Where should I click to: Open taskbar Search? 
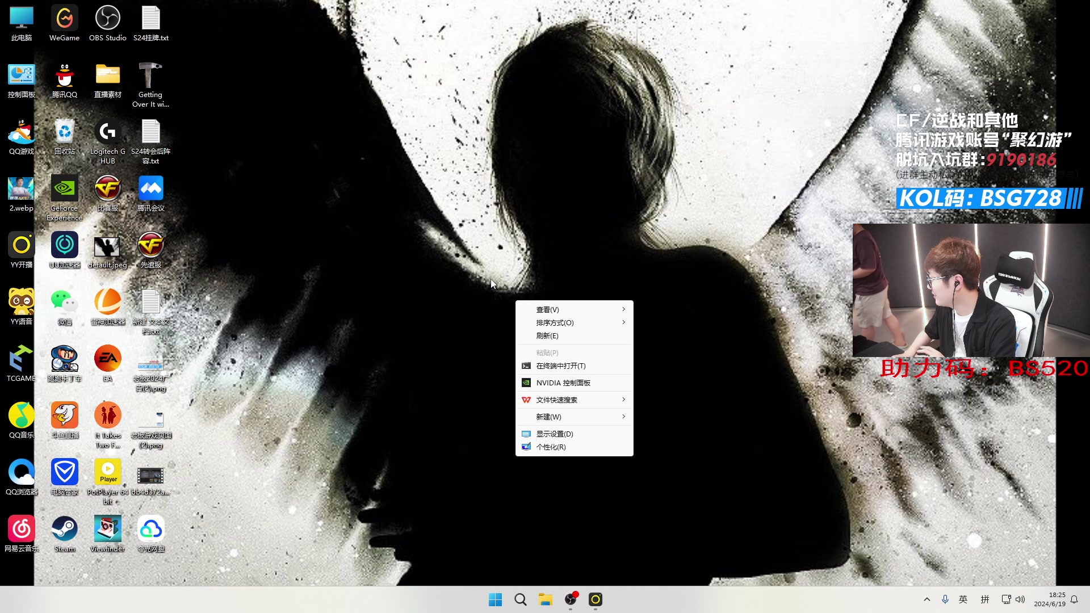(520, 599)
